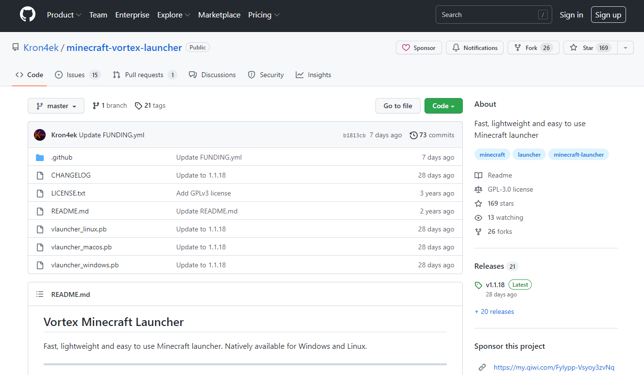View the 21 tags link
The image size is (644, 375).
click(150, 105)
